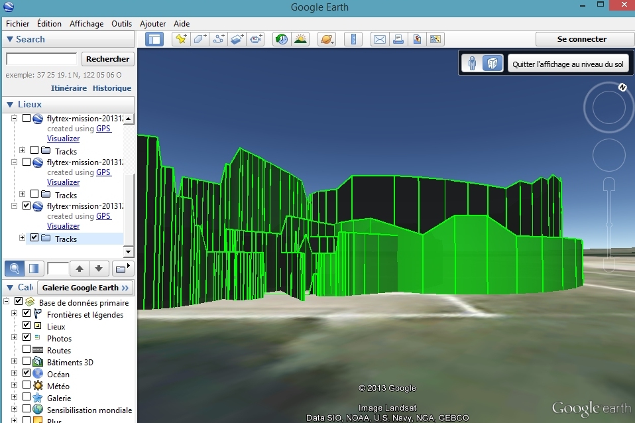
Task: Click the search magnifier icon under Lieux
Action: 15,269
